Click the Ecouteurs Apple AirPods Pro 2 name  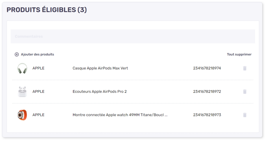pos(99,91)
